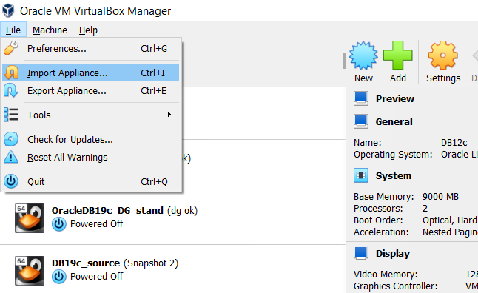Select the OracleDB19c_DG_stand virtual machine
478x293 pixels.
coord(172,218)
